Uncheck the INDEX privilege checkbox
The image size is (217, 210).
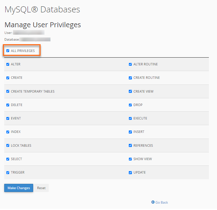[8, 132]
